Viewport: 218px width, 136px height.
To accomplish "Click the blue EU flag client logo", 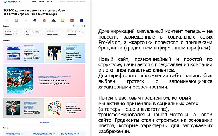I will [81, 20].
